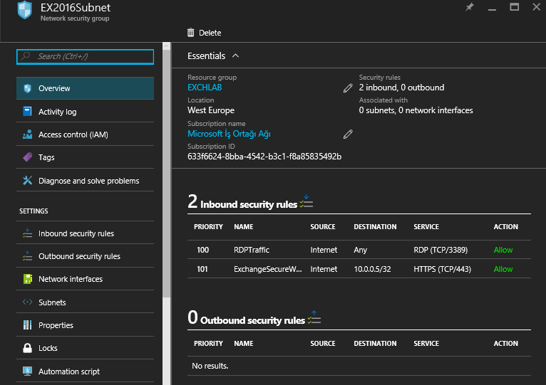This screenshot has width=546, height=385.
Task: Open the Subnets settings page
Action: tap(85, 302)
